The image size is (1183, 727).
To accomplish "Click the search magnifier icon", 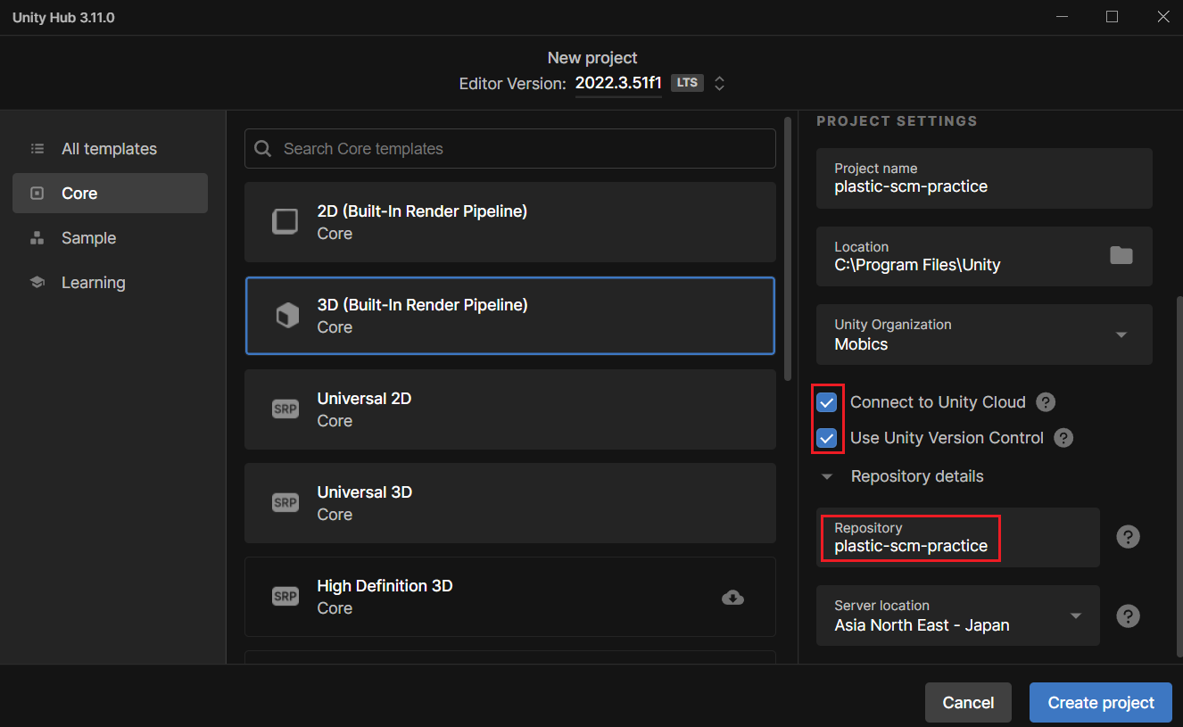I will pos(262,149).
